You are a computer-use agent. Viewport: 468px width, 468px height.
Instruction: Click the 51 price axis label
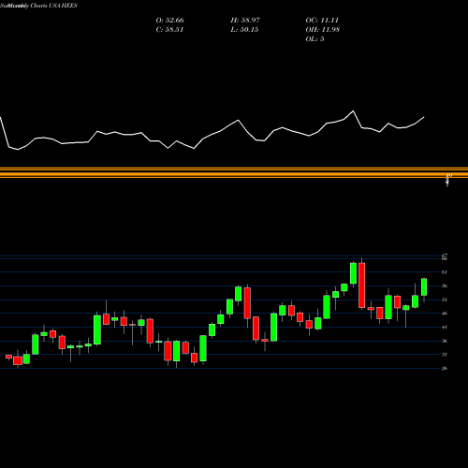(445, 300)
